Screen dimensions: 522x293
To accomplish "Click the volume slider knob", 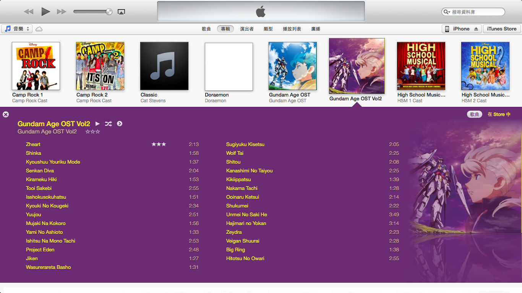I will 109,12.
